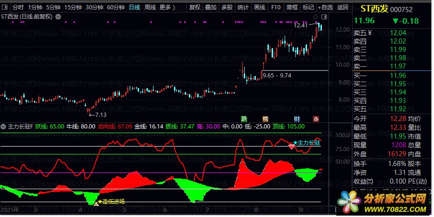Click the 卖五 ask price 12.04
Viewport: 434px width, 217px height.
pyautogui.click(x=398, y=33)
